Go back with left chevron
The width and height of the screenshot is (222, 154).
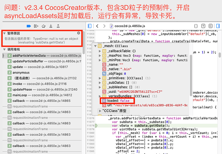(97, 26)
